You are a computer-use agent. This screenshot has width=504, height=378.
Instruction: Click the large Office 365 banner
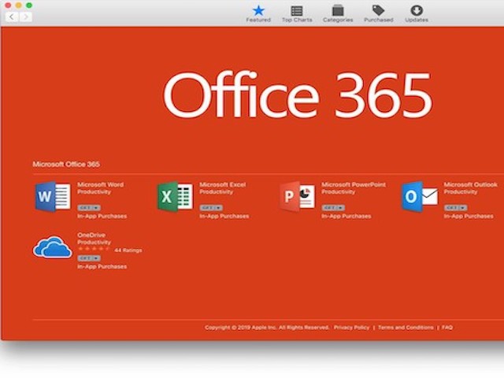coord(297,94)
